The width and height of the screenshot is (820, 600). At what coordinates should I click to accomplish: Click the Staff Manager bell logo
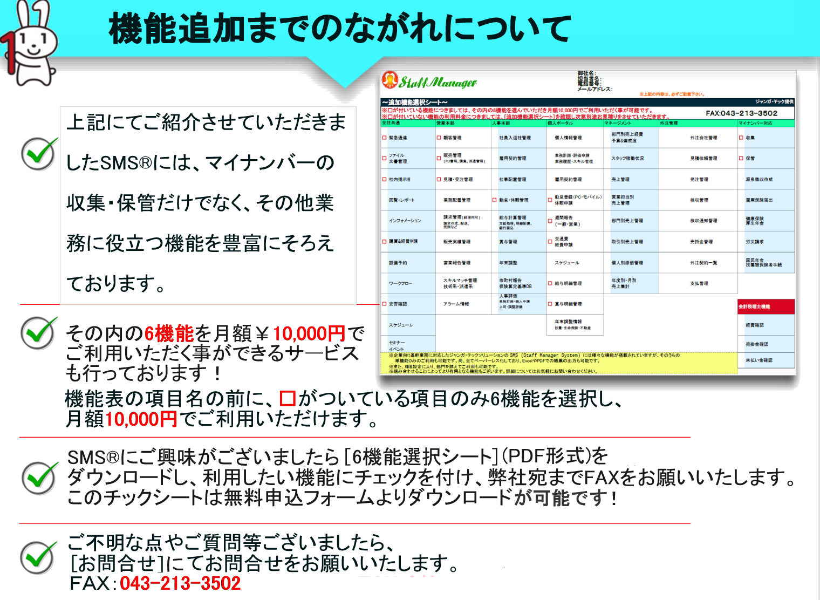[389, 80]
